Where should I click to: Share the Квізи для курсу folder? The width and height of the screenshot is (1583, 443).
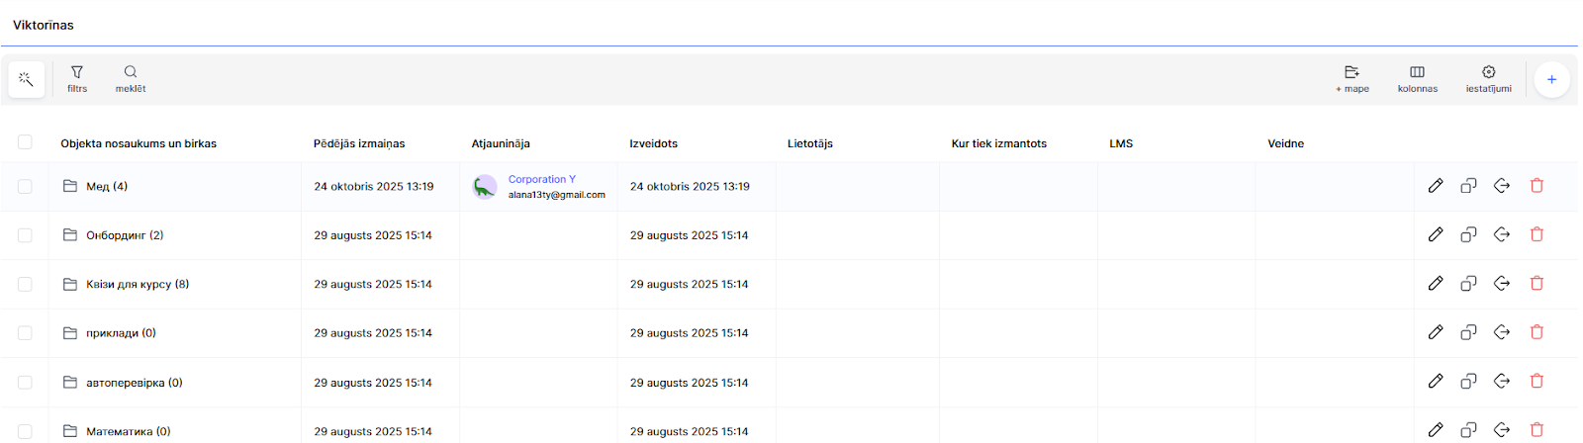(x=1502, y=284)
